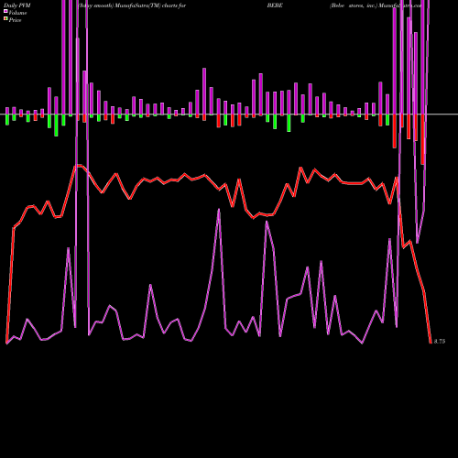Click the Bebe stores, inc. company name
458x458 pixels.
coord(354,5)
